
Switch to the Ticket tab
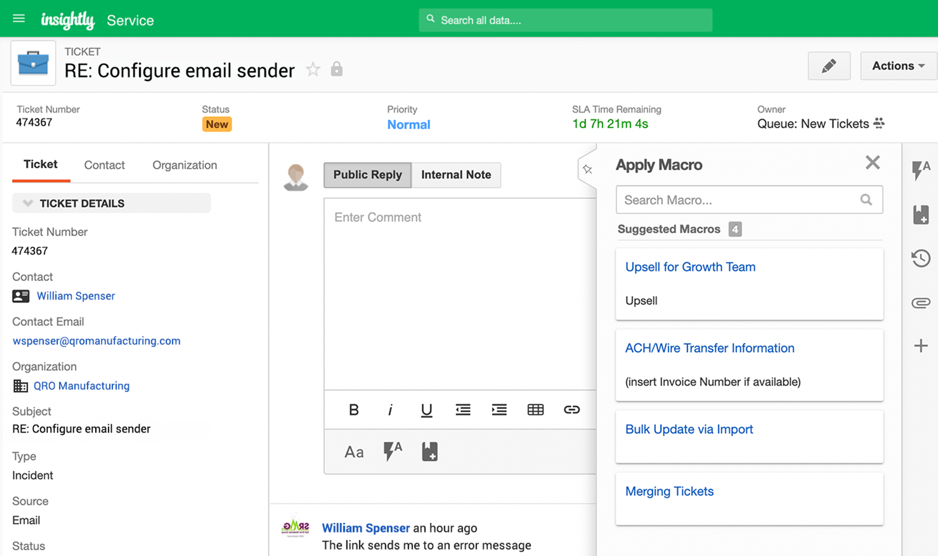41,164
